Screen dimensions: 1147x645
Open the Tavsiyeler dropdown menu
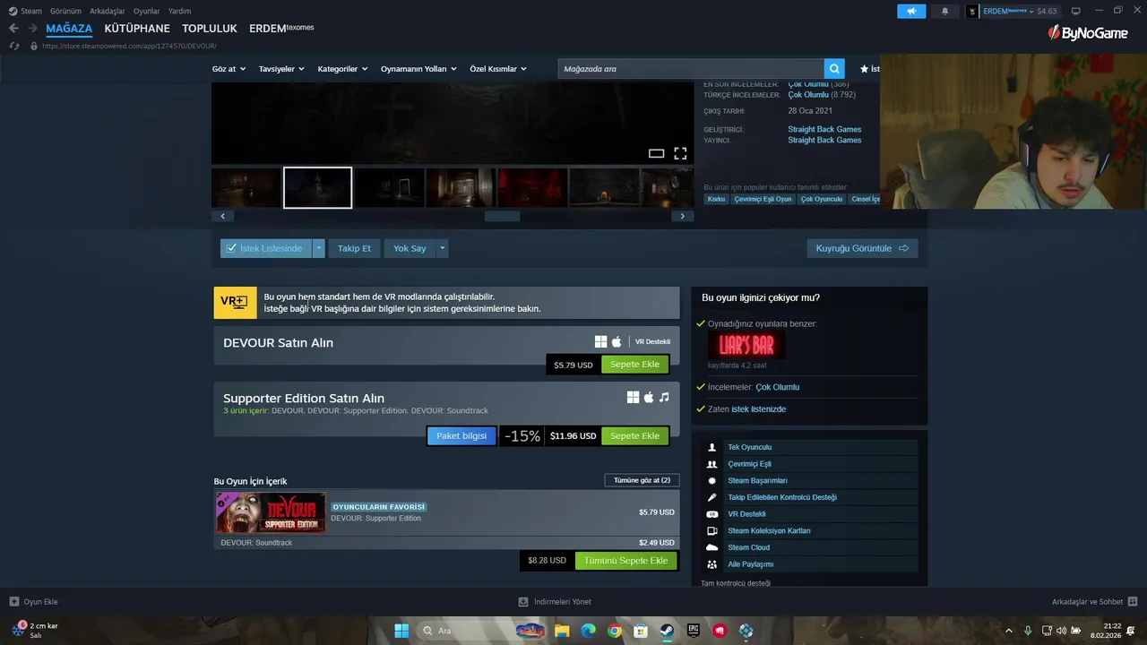(281, 69)
